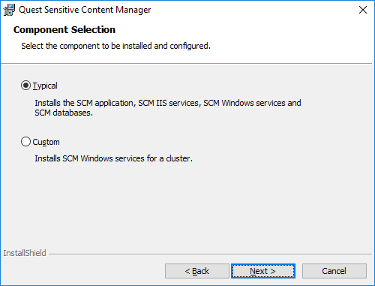Click the less-than arrow on Back button
This screenshot has width=375, height=286.
pyautogui.click(x=187, y=271)
